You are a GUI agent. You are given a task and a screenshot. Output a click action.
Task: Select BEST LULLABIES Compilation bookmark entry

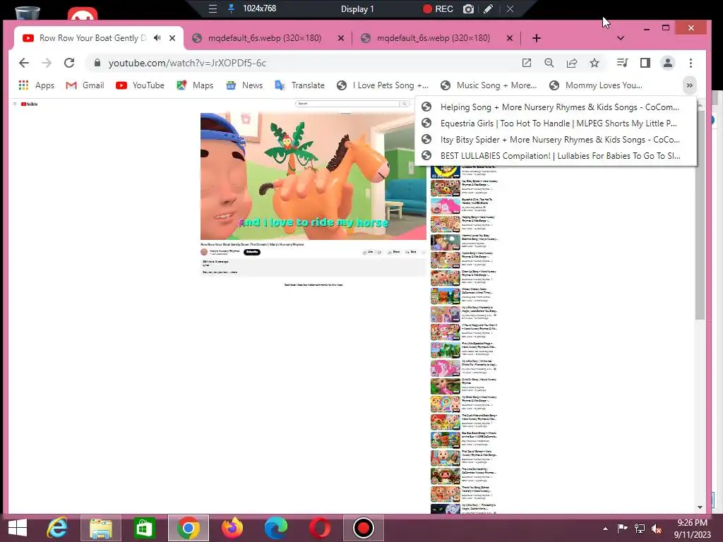556,156
